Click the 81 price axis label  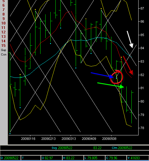[x=142, y=88]
